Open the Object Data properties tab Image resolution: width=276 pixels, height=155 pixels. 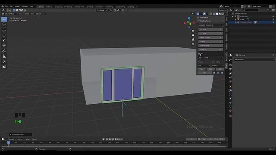[x=230, y=107]
